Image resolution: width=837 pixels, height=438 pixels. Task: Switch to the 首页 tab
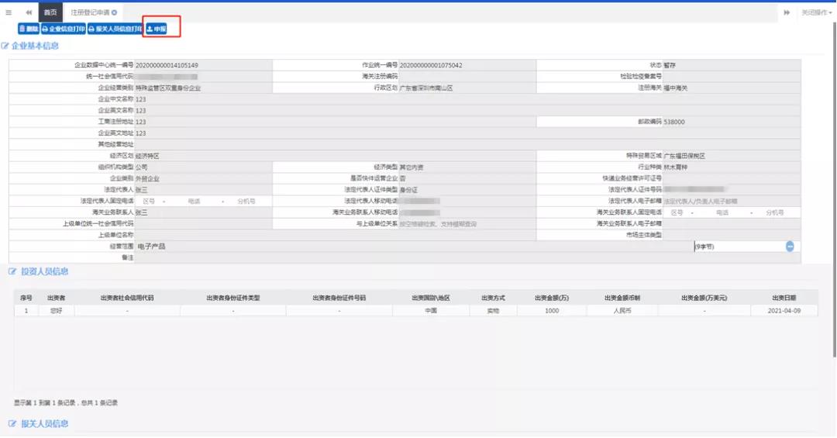(50, 13)
